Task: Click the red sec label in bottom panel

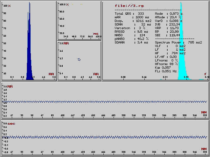Action: pyautogui.click(x=11, y=124)
